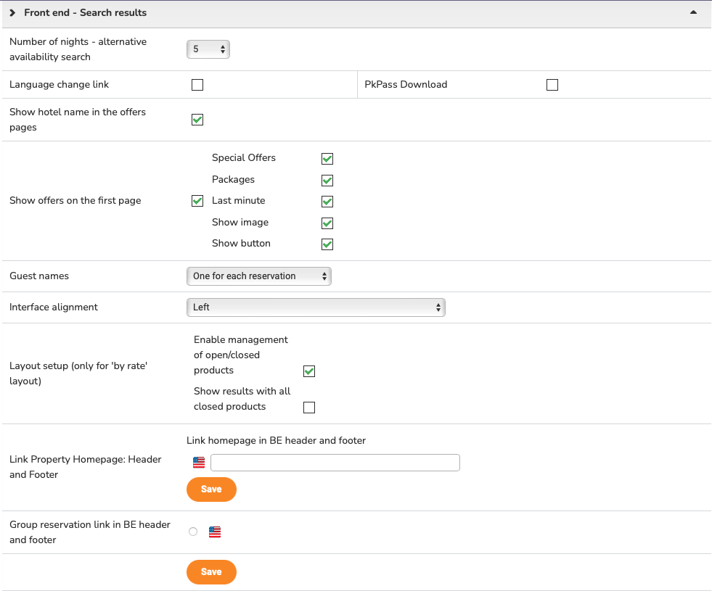The image size is (712, 591).
Task: Focus the Link homepage text input field
Action: click(x=335, y=463)
